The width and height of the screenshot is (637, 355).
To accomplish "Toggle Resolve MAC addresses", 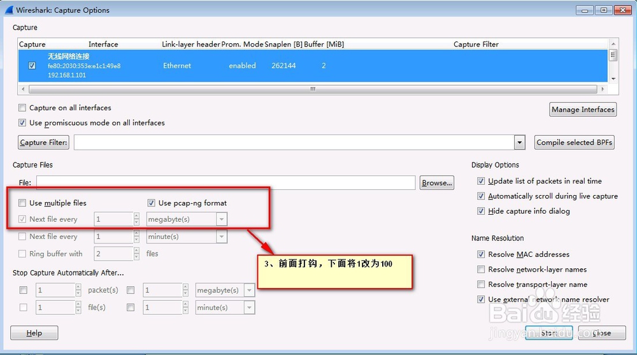I will pos(481,254).
